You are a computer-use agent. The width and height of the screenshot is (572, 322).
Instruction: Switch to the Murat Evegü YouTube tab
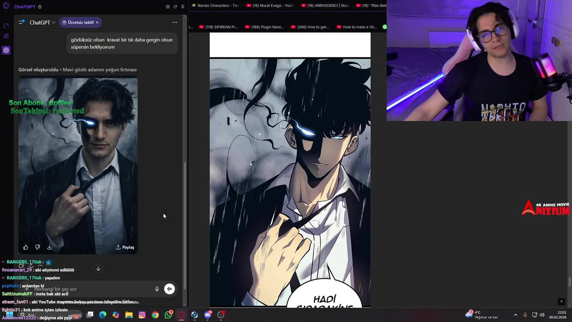270,5
